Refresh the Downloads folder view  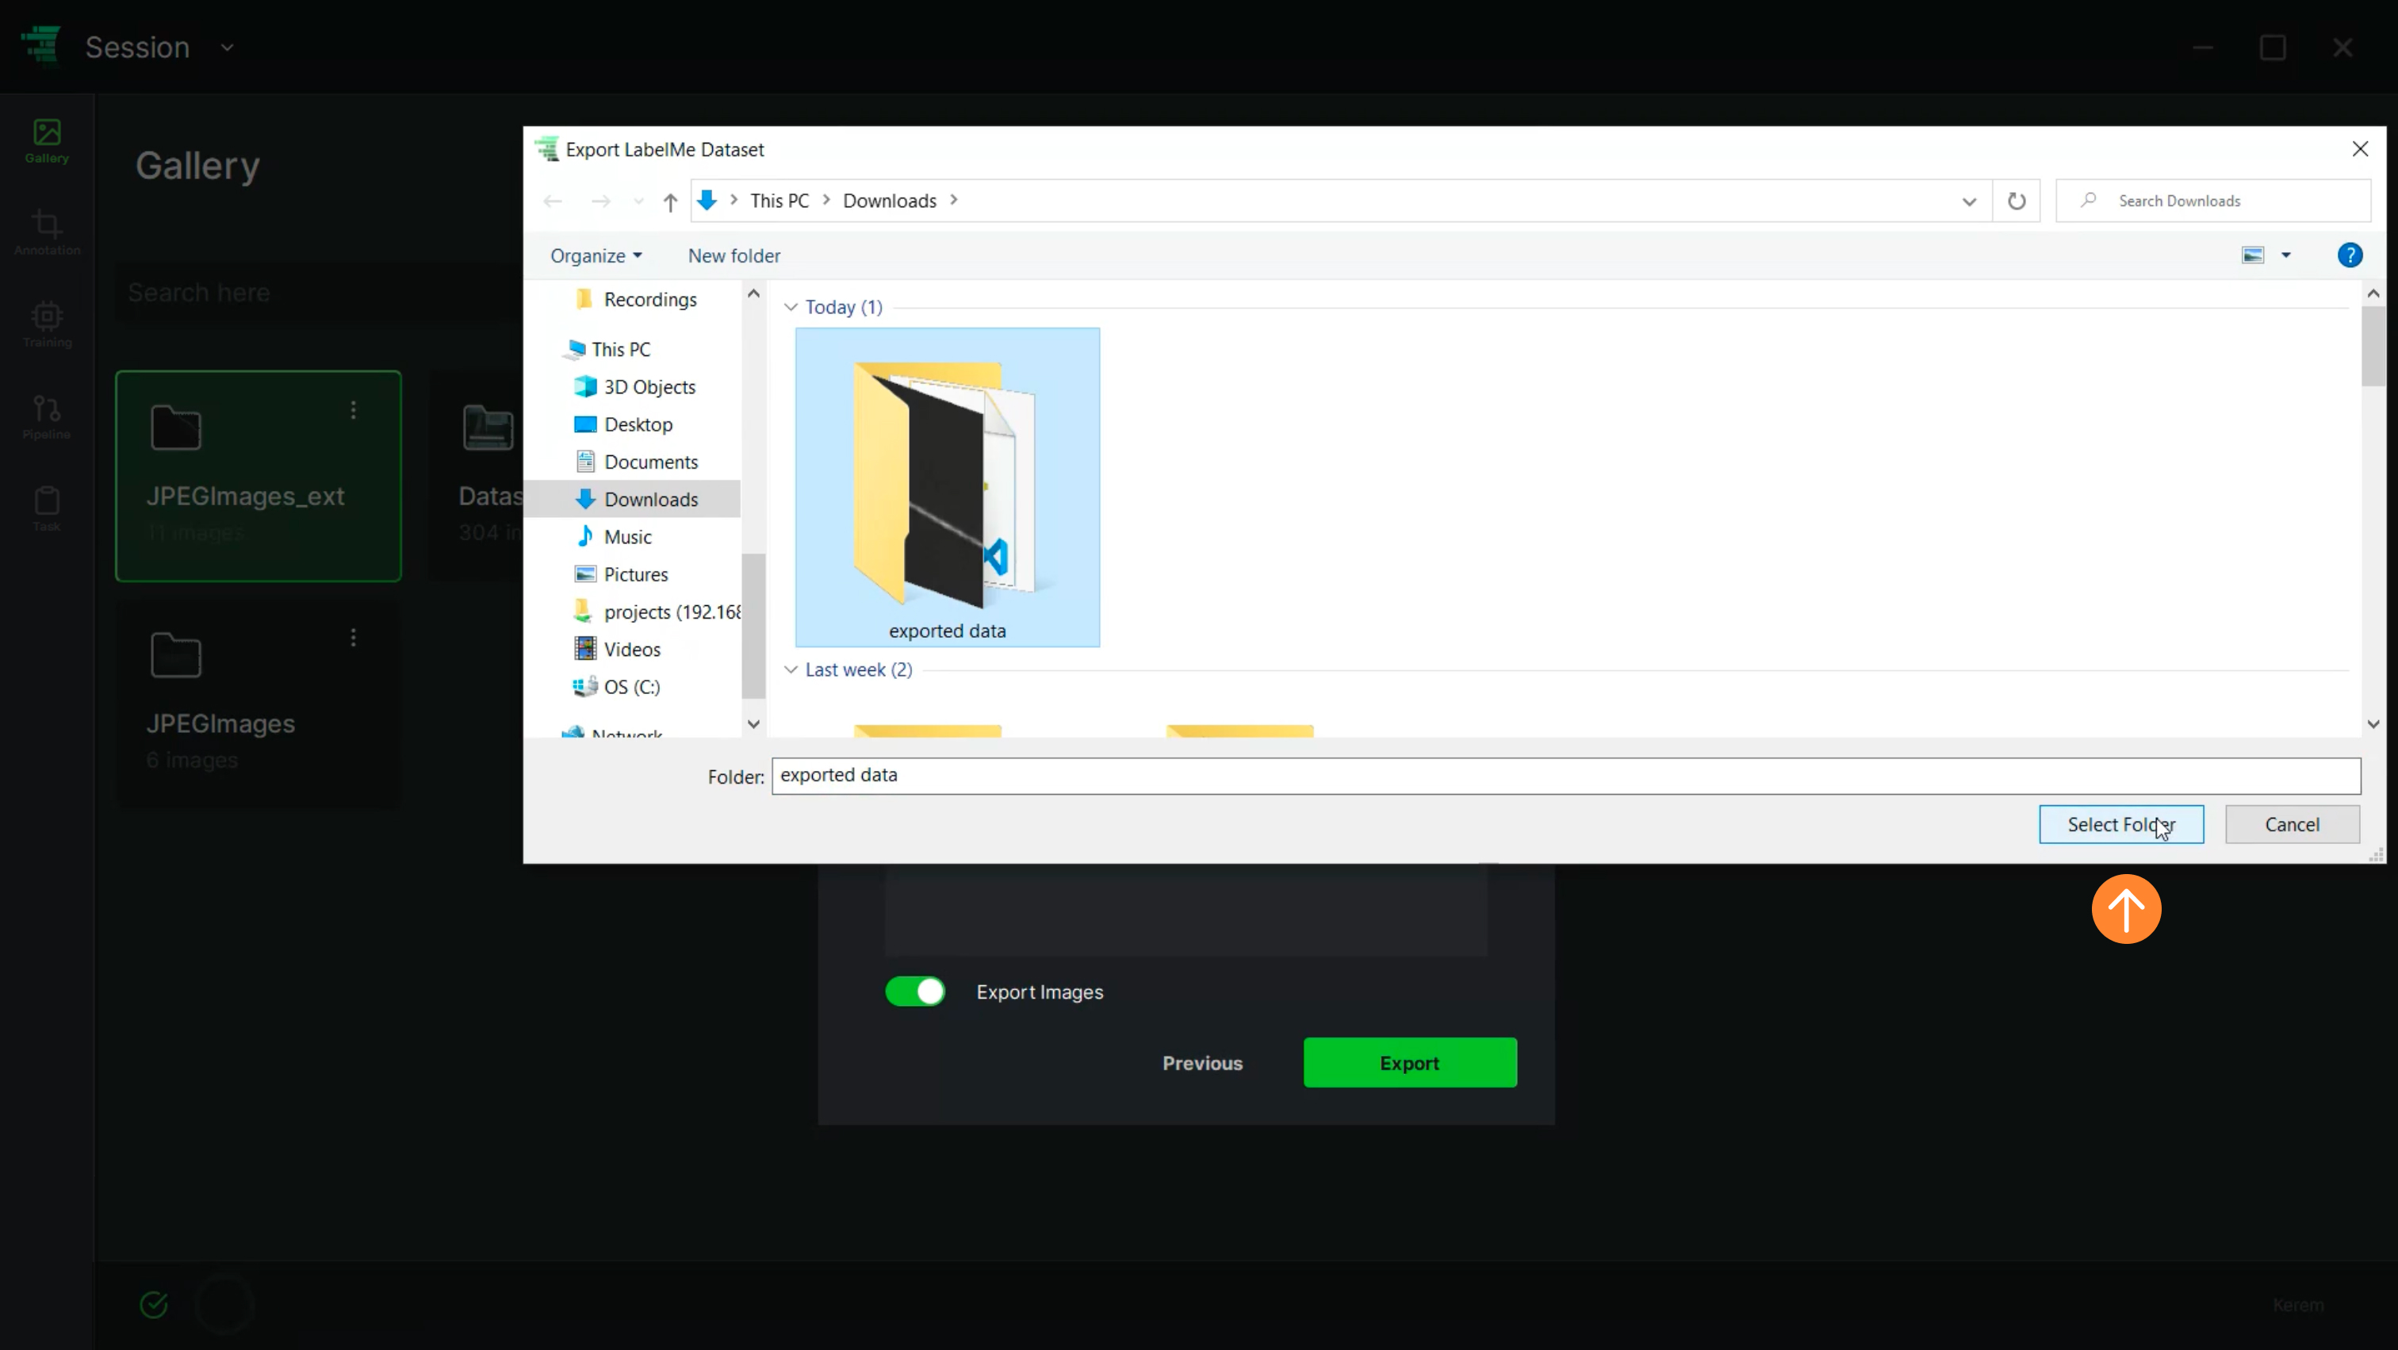click(2017, 201)
